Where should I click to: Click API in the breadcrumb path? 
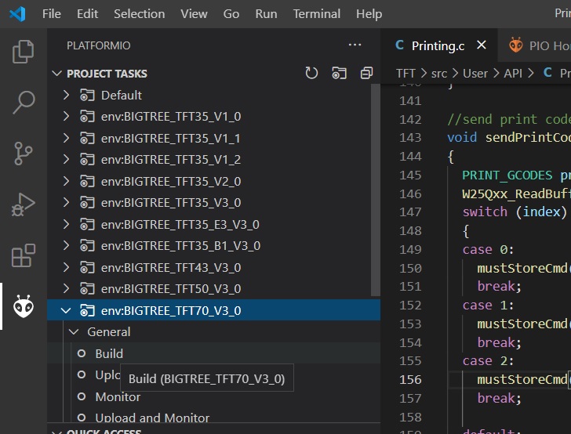tap(513, 73)
